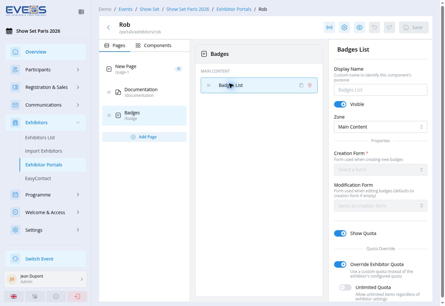This screenshot has width=445, height=306.
Task: Select the Pages tab
Action: [x=115, y=46]
